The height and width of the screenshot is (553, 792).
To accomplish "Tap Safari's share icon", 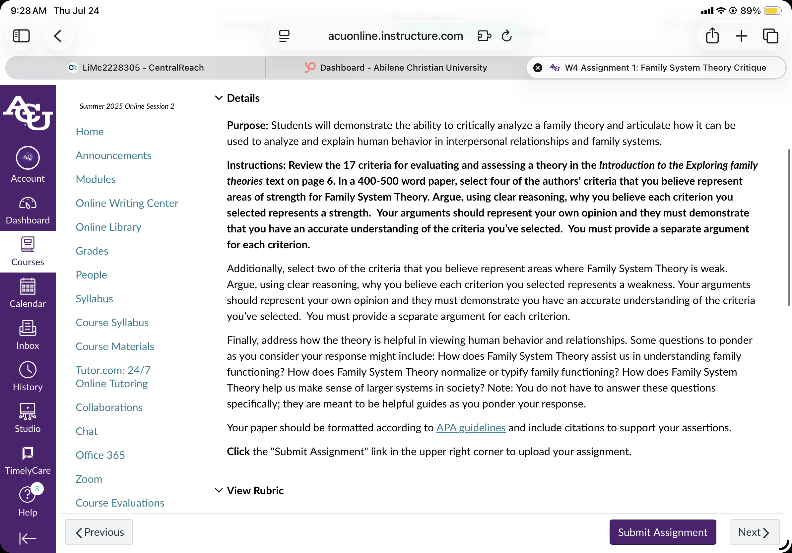I will tap(712, 35).
